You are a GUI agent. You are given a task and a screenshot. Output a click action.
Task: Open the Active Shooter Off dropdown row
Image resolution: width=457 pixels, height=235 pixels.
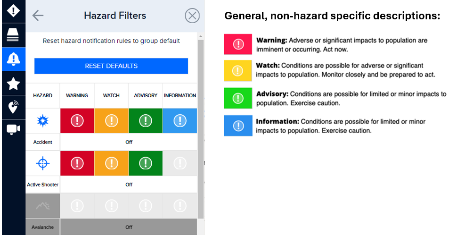pos(129,185)
